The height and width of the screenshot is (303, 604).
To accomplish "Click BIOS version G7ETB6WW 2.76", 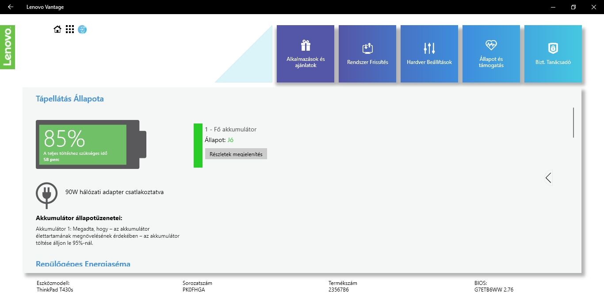I will (x=494, y=290).
